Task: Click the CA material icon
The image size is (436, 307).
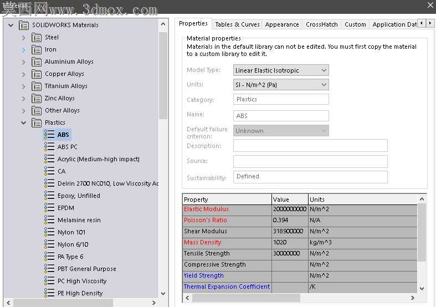Action: (x=49, y=171)
